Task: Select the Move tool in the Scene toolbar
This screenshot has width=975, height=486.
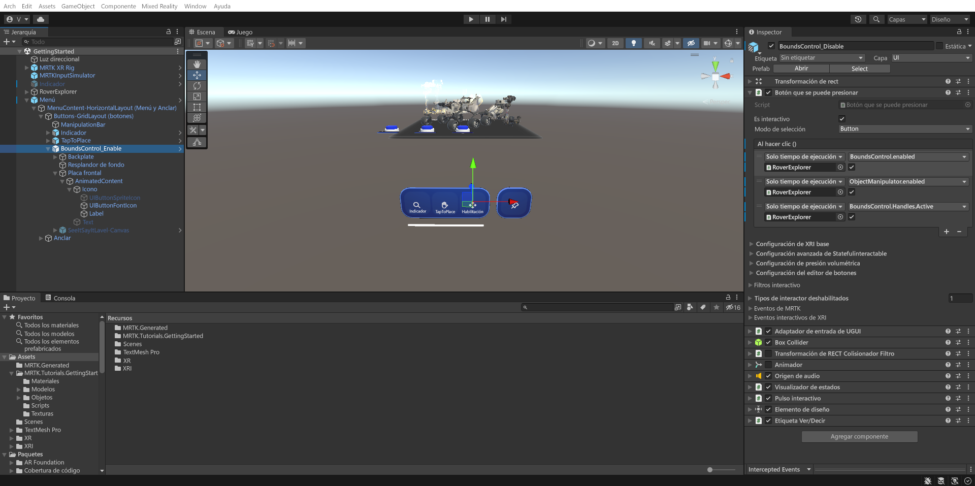Action: point(197,75)
